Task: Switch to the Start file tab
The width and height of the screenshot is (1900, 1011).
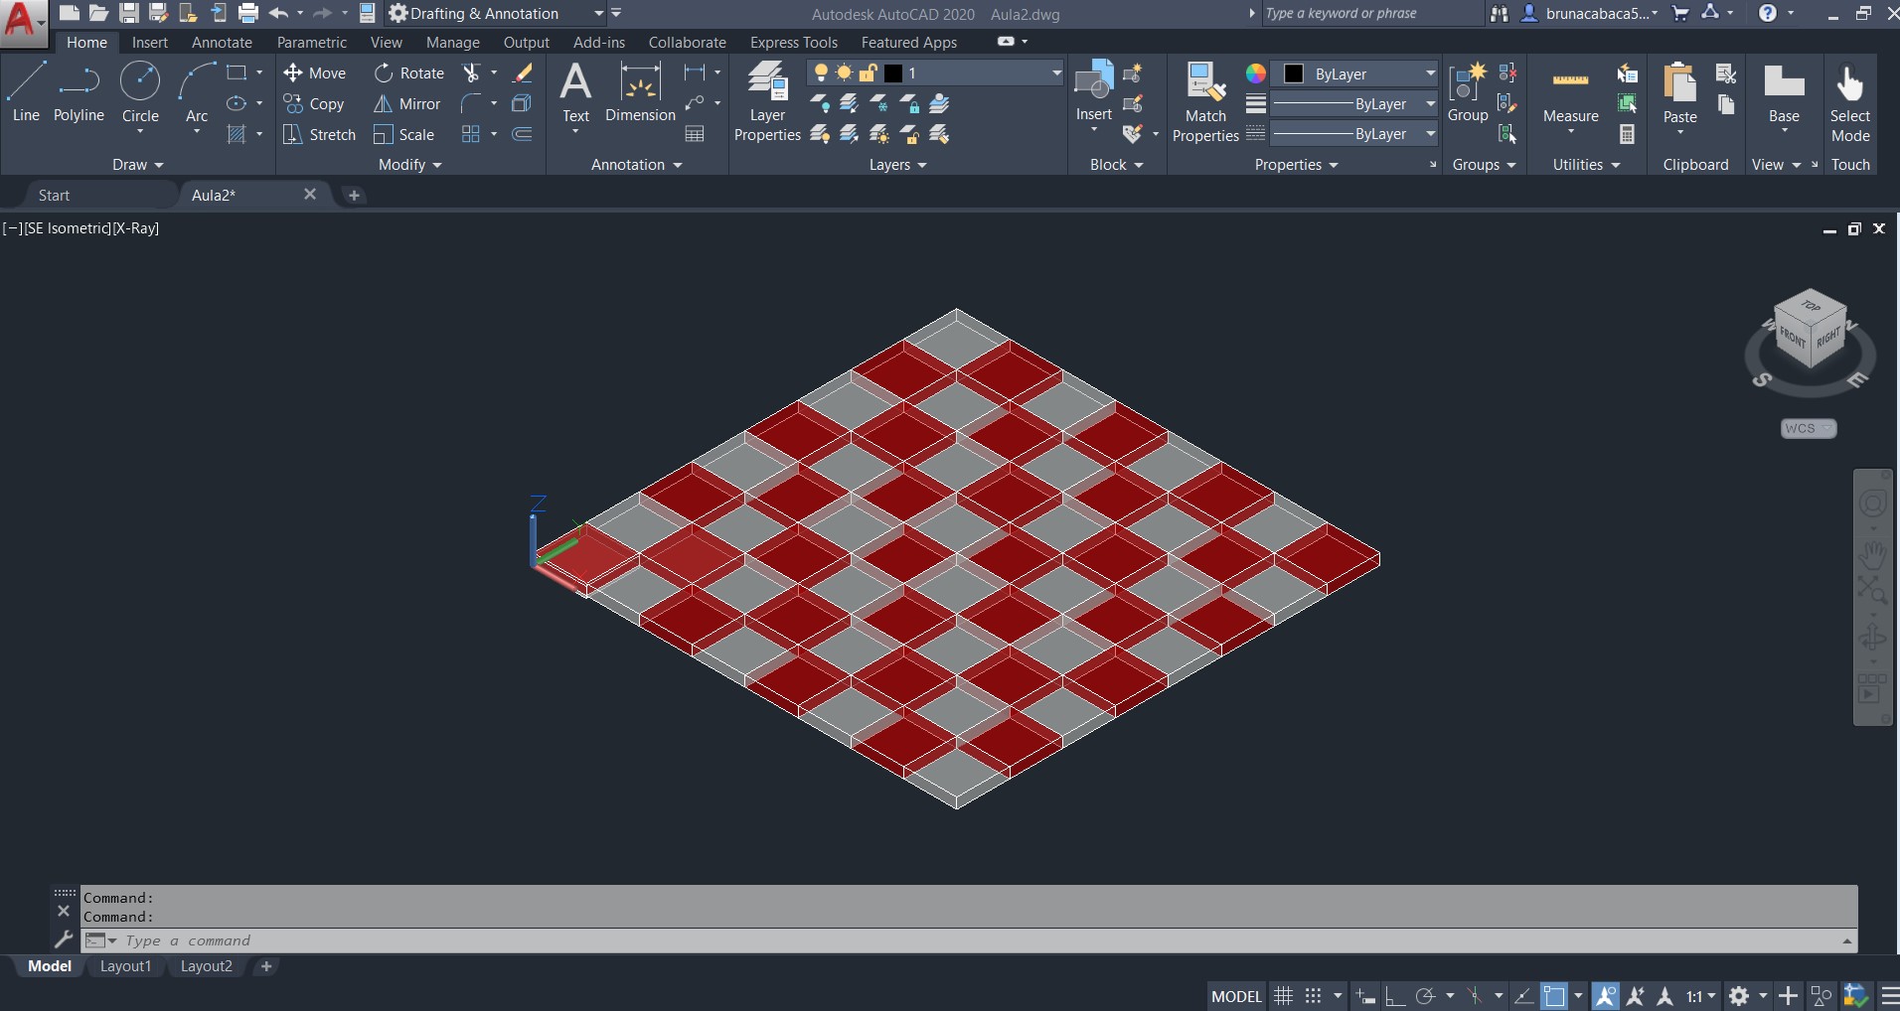Action: click(x=55, y=195)
